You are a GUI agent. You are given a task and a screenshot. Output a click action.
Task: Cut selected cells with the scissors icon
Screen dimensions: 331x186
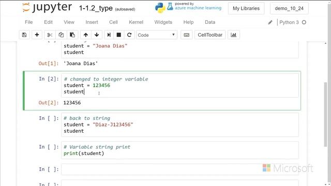tap(50, 35)
